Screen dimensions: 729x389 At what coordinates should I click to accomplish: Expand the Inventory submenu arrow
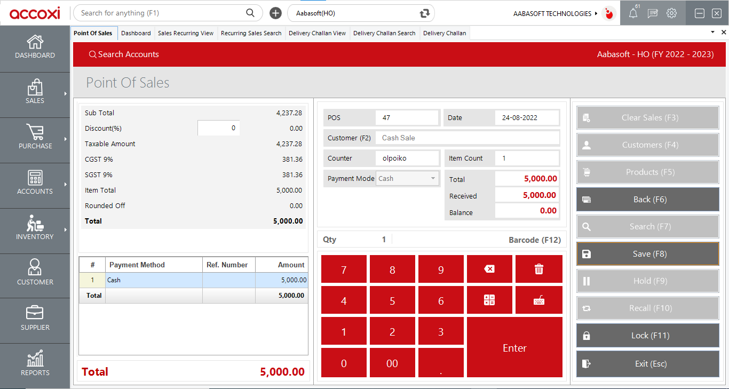(x=66, y=230)
